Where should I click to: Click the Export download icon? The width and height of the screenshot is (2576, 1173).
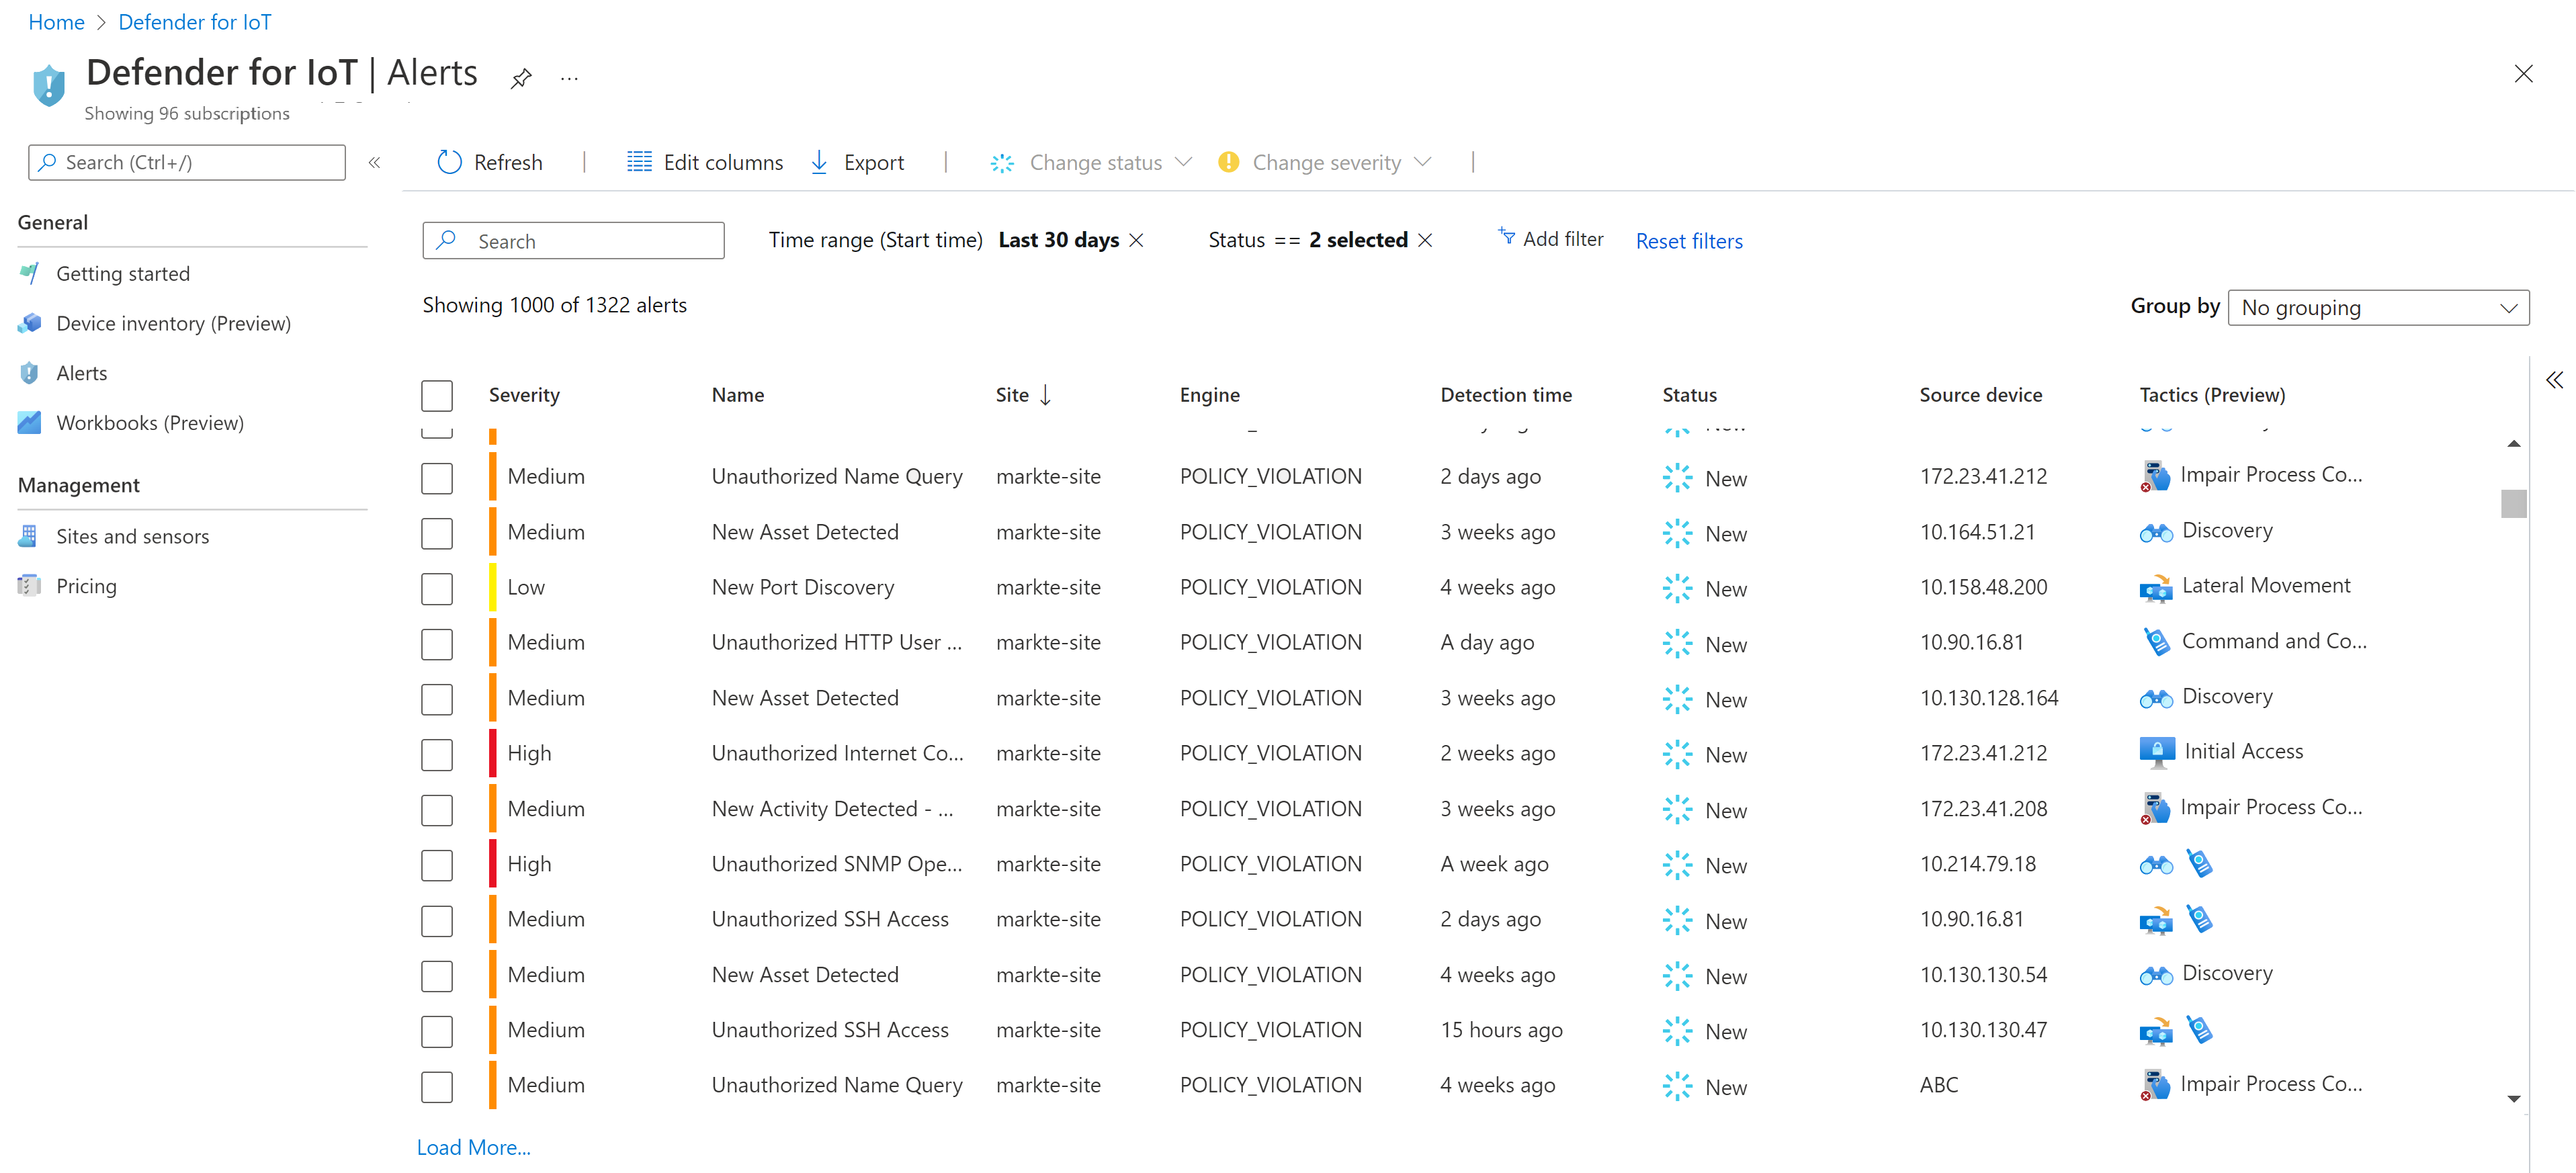click(819, 162)
